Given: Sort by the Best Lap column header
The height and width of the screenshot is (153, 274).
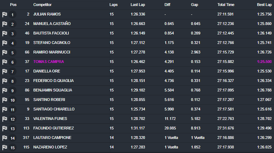Looking at the screenshot, I should 264,5.
